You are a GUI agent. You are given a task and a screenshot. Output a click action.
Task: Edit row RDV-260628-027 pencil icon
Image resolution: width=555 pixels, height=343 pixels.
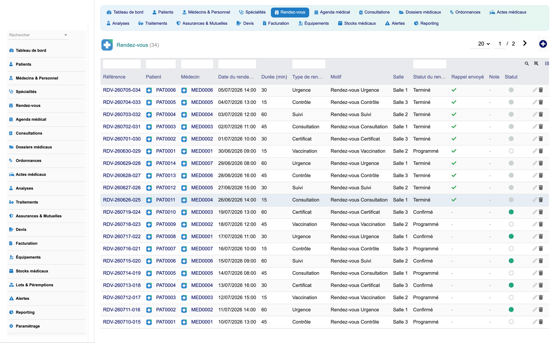click(x=534, y=175)
